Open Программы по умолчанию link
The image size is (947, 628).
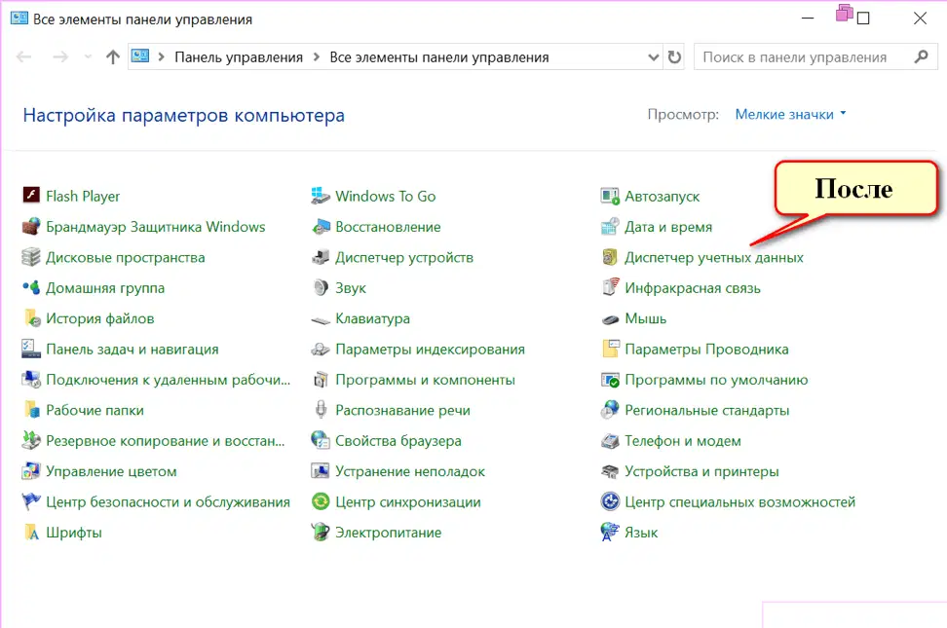pos(716,380)
